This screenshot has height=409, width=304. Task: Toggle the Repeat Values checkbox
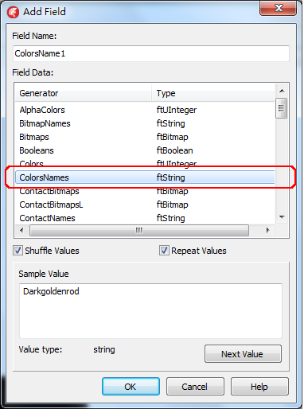[x=164, y=251]
